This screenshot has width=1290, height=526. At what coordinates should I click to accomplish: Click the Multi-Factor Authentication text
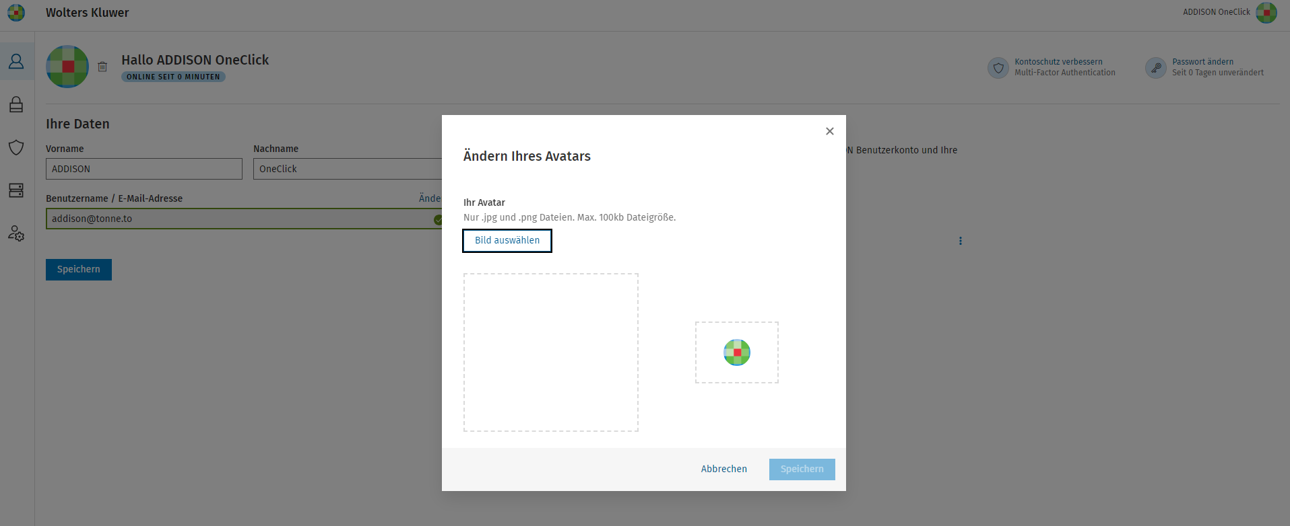click(1065, 73)
